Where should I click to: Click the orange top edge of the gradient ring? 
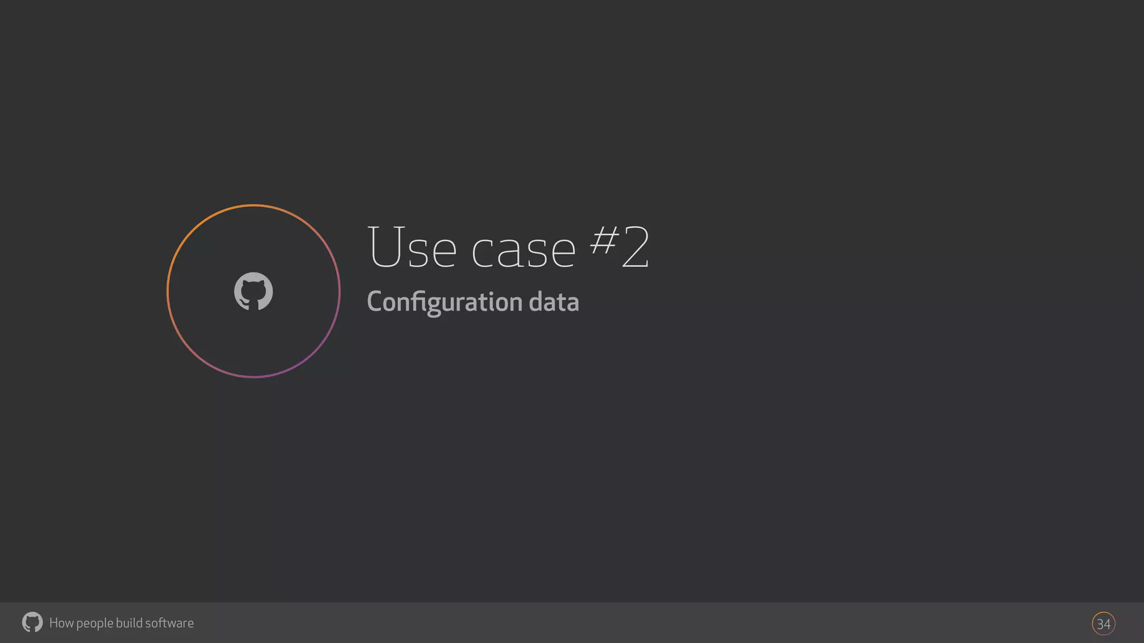254,205
